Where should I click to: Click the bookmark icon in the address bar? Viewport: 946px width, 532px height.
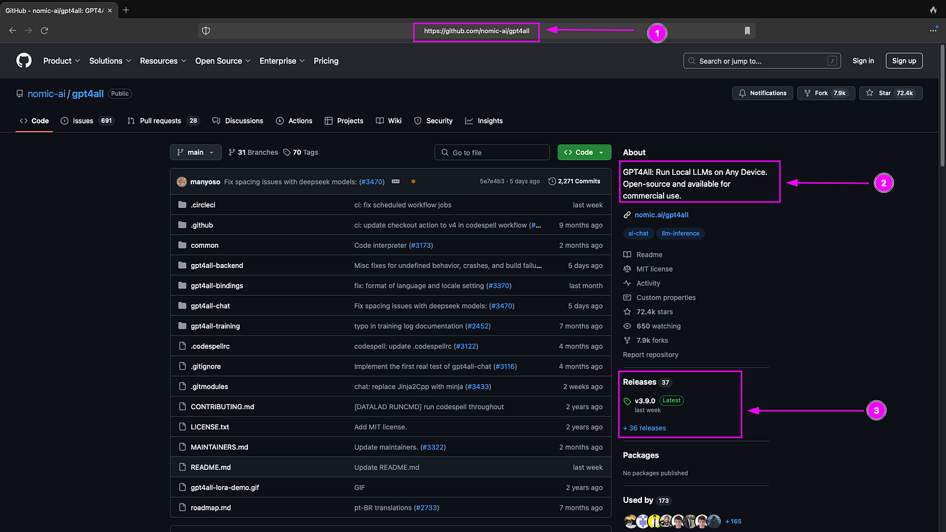(747, 30)
